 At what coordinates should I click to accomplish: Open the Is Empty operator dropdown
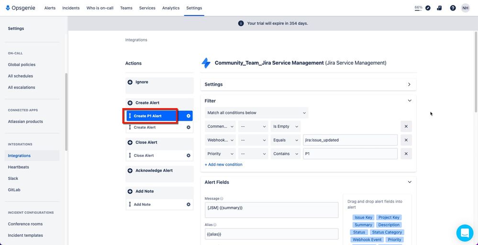(286, 126)
